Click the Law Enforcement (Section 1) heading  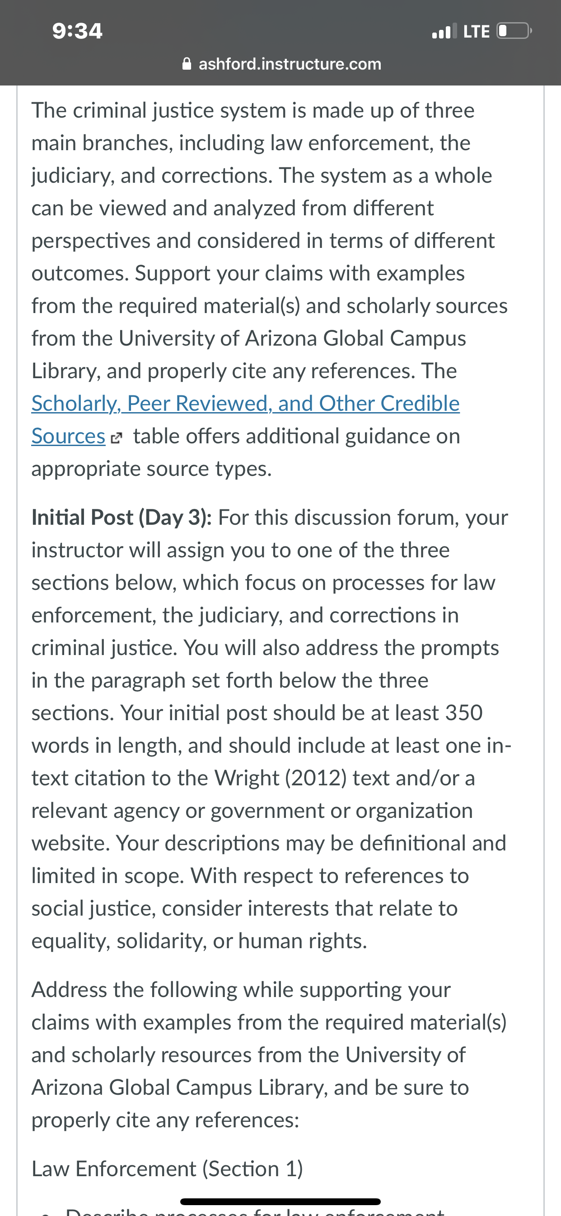pyautogui.click(x=168, y=1169)
